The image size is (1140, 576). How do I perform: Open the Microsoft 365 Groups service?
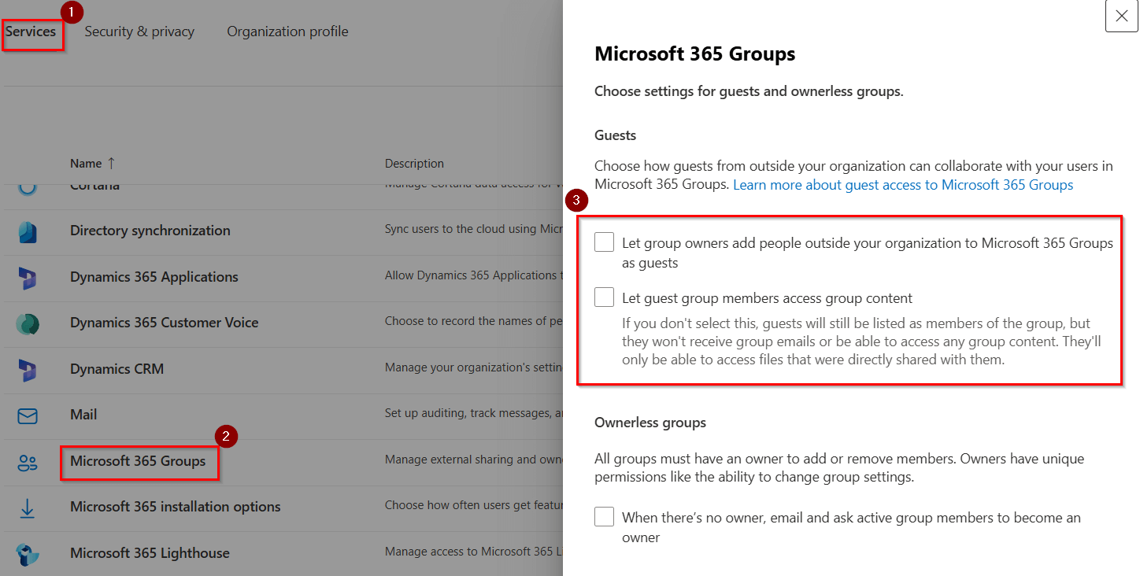coord(138,462)
